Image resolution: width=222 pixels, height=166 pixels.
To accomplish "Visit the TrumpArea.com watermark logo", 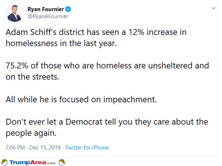I will [x=32, y=162].
